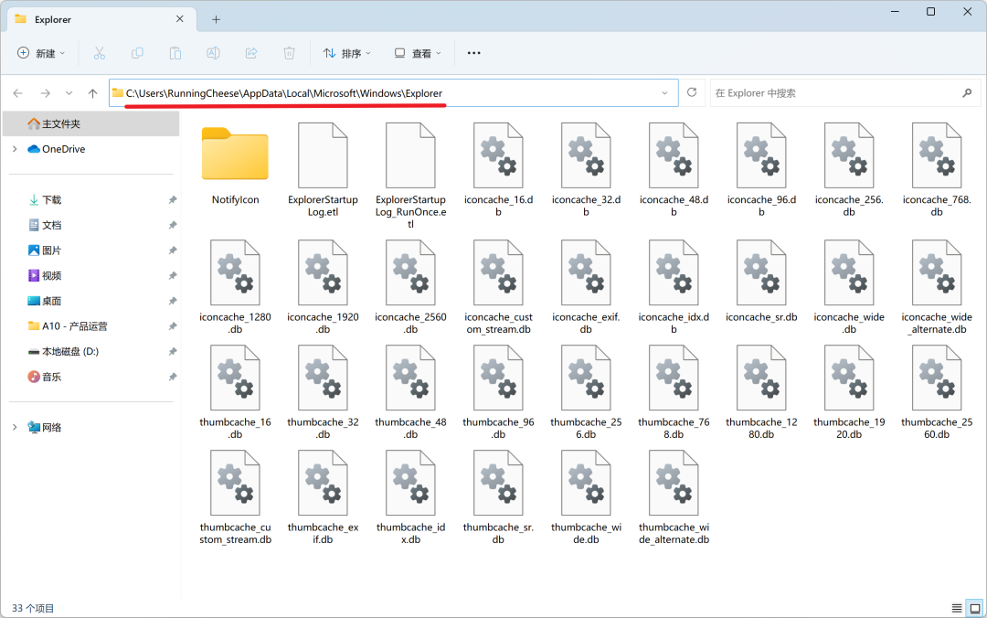Open recent locations chevron dropdown
The image size is (987, 618).
pyautogui.click(x=69, y=93)
